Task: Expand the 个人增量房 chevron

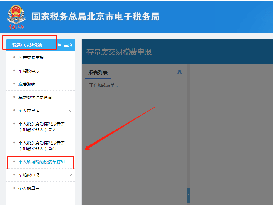Action: pos(70,188)
